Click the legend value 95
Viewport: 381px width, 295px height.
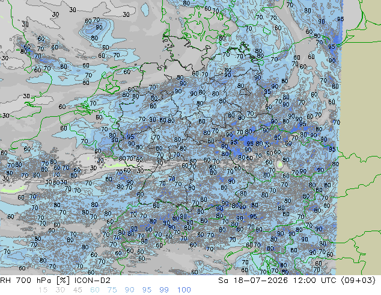[x=147, y=290]
